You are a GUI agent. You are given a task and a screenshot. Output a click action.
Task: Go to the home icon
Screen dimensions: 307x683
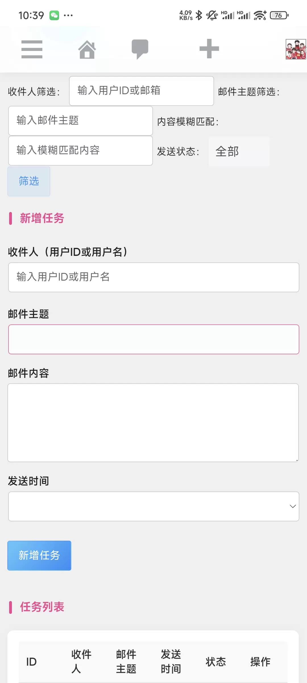point(87,49)
